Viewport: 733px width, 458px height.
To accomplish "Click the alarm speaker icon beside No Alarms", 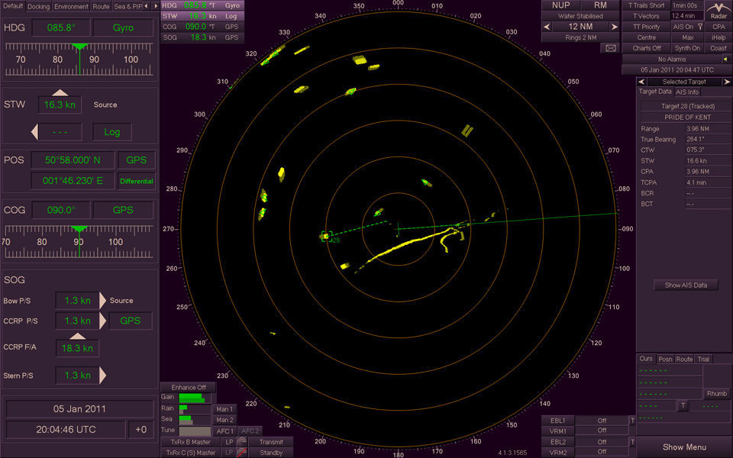I will pyautogui.click(x=725, y=59).
